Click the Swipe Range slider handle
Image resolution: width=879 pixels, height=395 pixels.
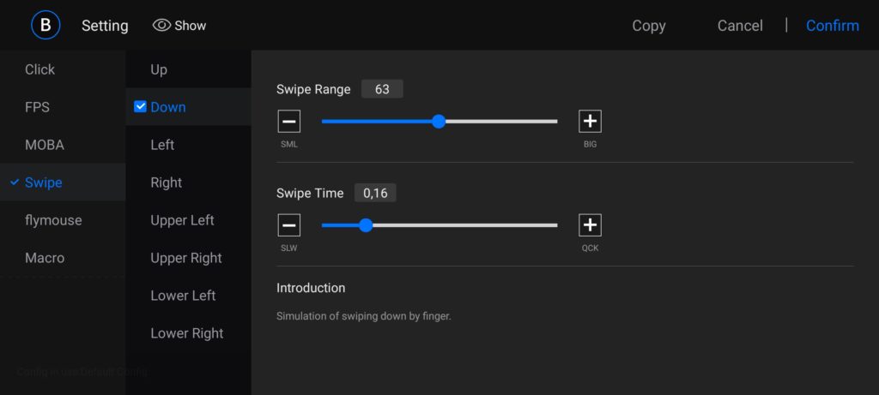[439, 122]
